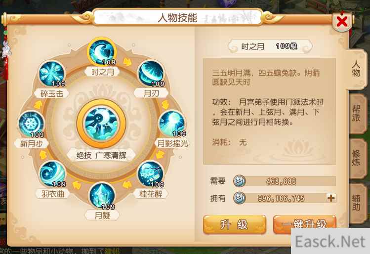Select the 碎玉击 skill icon

point(52,74)
